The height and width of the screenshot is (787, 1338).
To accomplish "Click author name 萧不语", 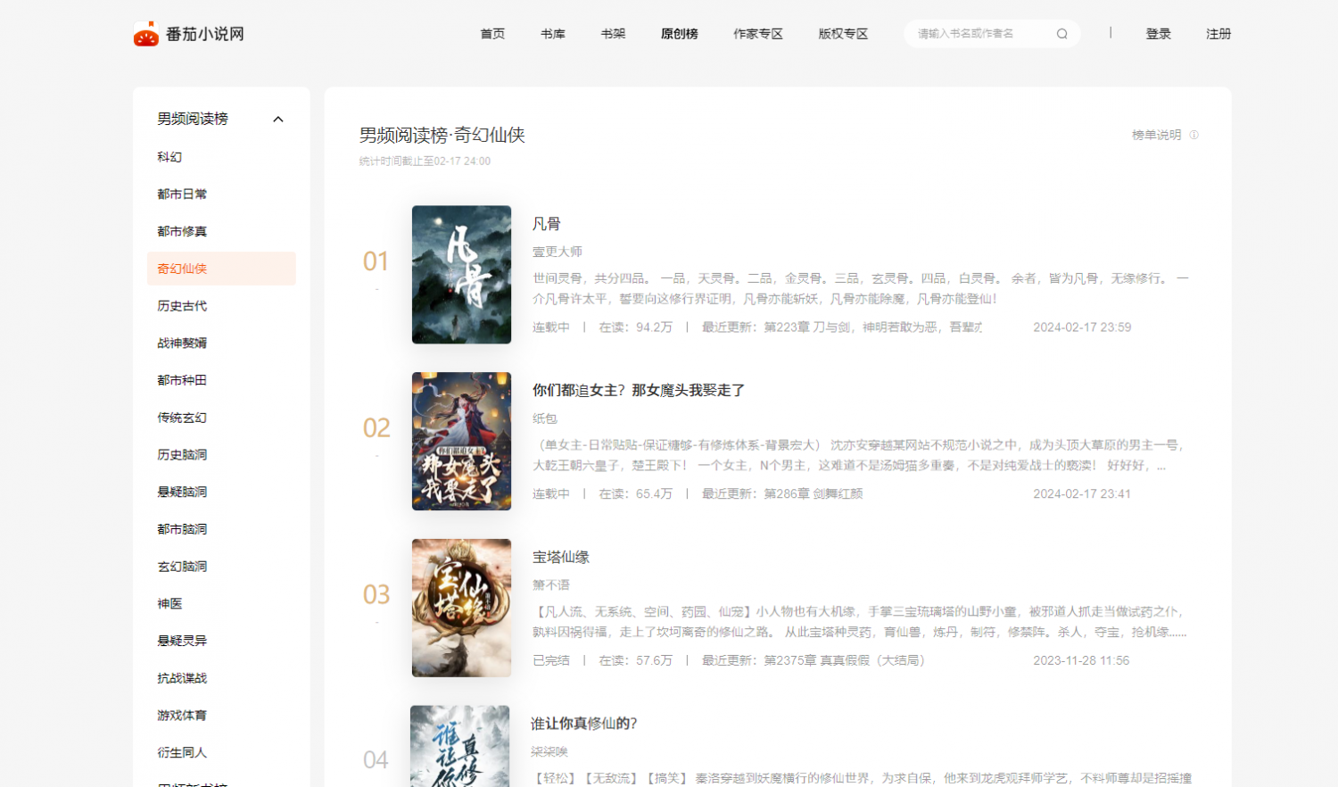I will pyautogui.click(x=550, y=585).
